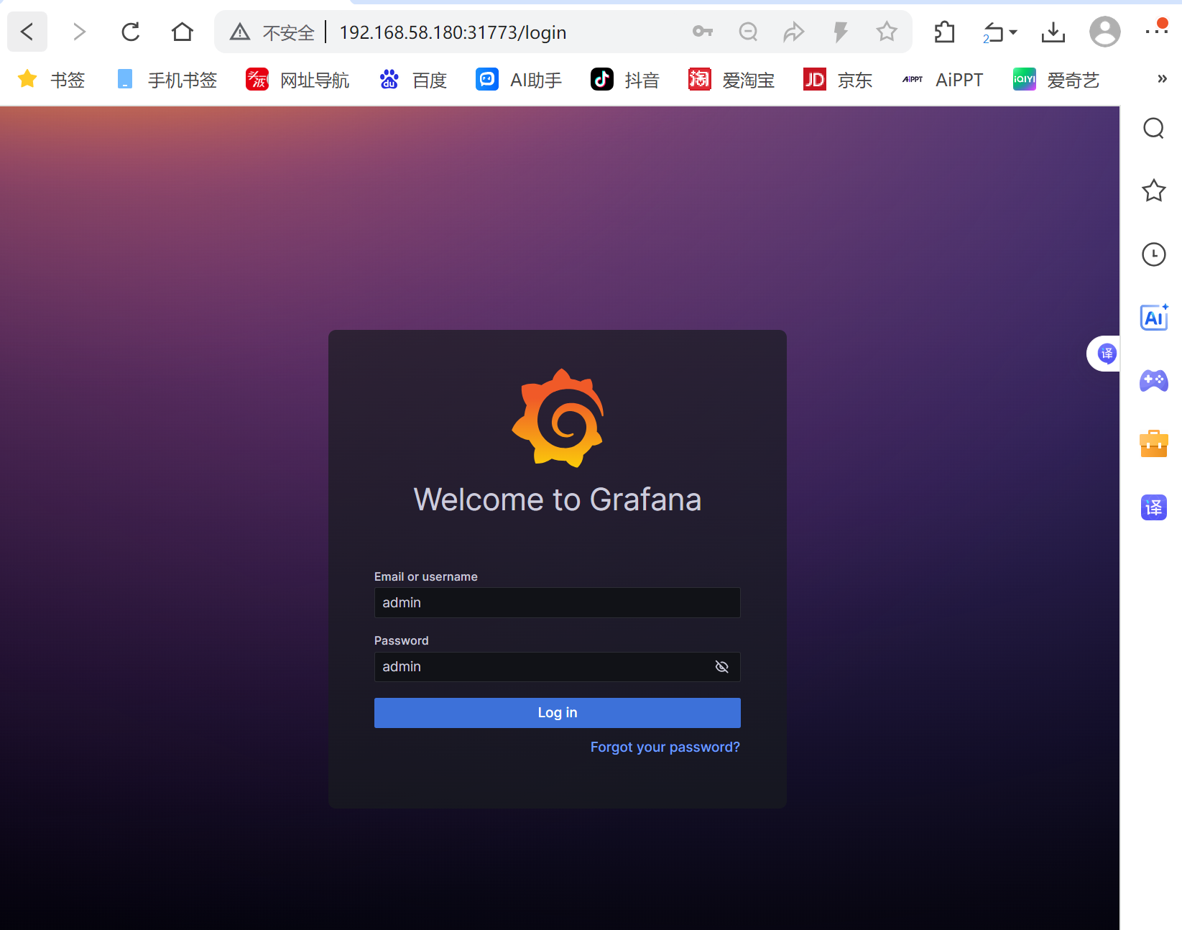
Task: Open the AI助手 bookmark
Action: coord(519,80)
